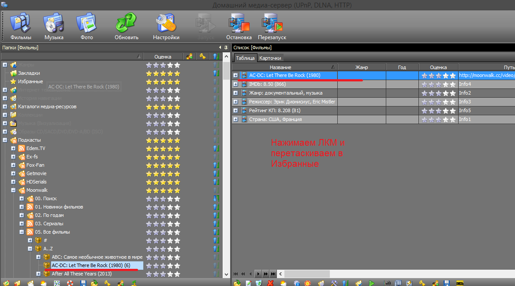Image resolution: width=515 pixels, height=286 pixels.
Task: Stop the server with Остановка
Action: (239, 26)
